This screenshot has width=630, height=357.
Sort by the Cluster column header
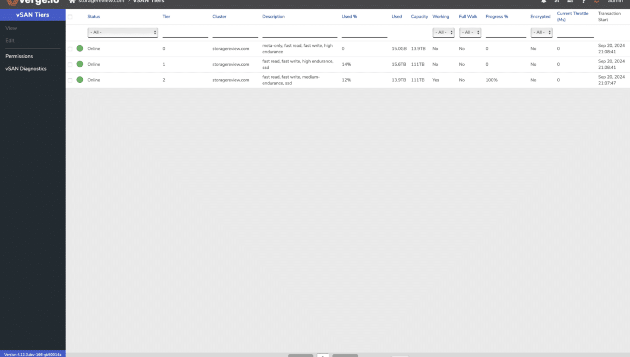coord(219,17)
